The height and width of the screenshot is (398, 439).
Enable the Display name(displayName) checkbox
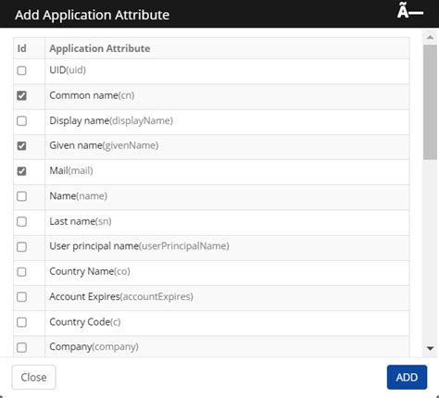[21, 121]
